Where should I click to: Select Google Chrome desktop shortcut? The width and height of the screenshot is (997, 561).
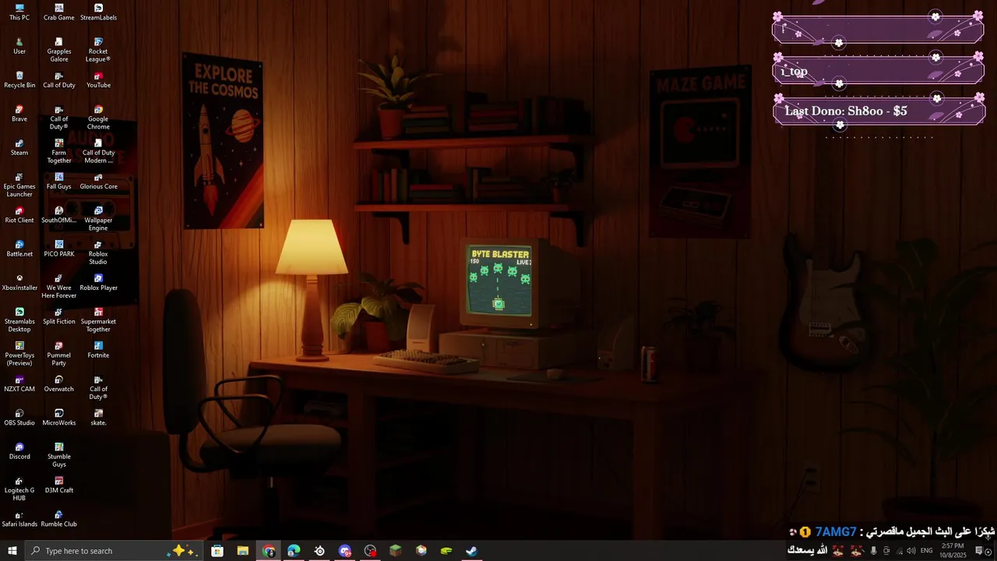click(98, 118)
